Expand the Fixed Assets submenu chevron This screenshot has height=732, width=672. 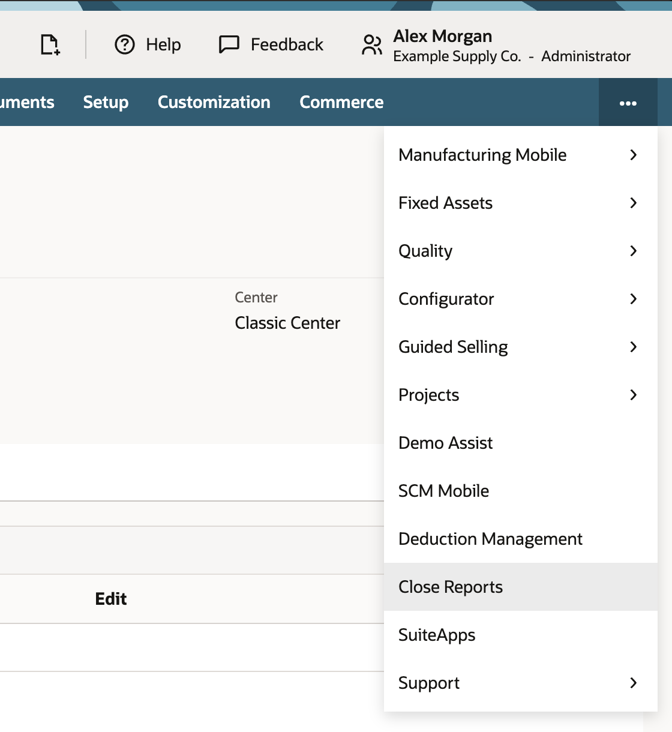[634, 203]
